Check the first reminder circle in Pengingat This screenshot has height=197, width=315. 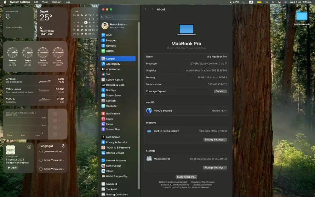click(x=41, y=152)
